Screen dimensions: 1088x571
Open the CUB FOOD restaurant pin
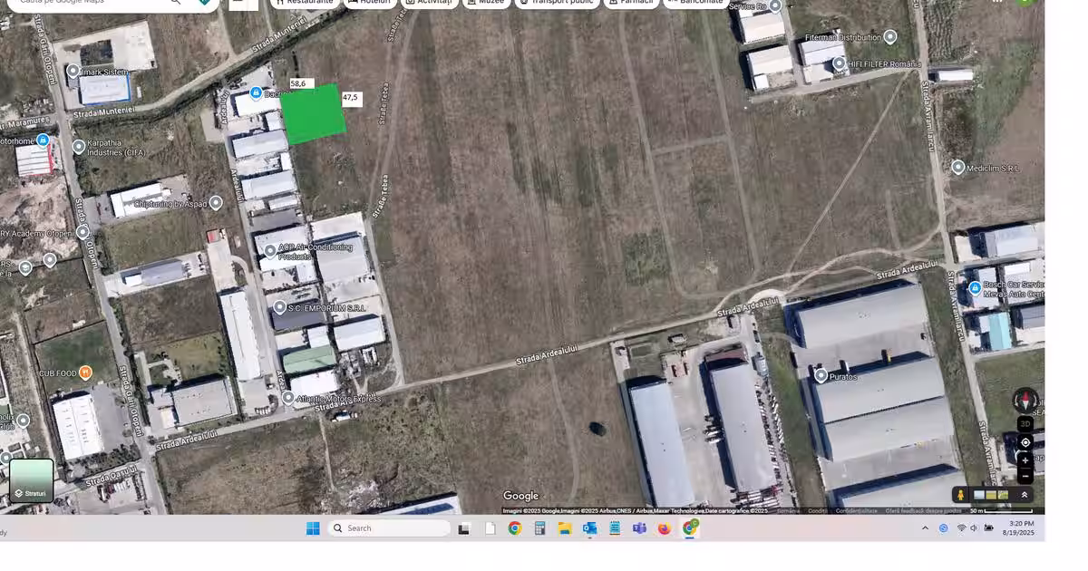(85, 372)
